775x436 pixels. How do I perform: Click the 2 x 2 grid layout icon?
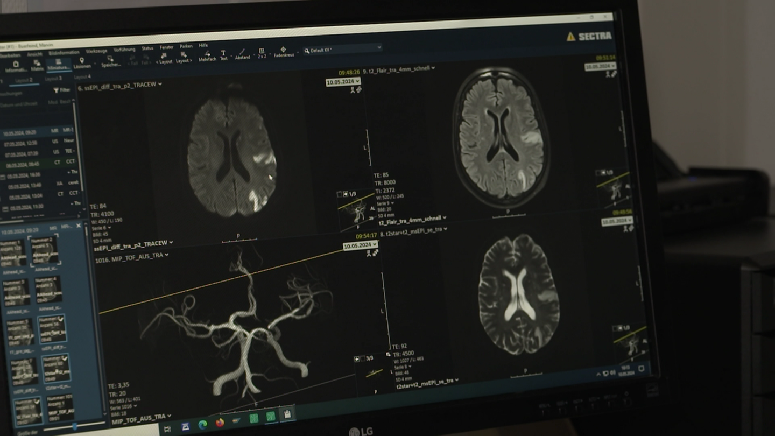tap(262, 53)
